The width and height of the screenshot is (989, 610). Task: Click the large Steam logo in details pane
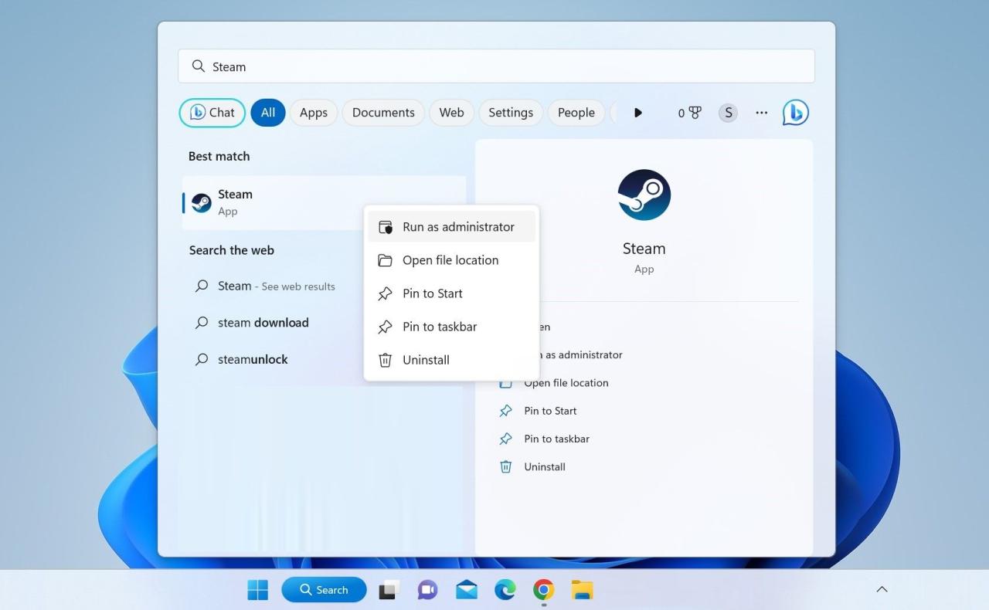click(644, 195)
